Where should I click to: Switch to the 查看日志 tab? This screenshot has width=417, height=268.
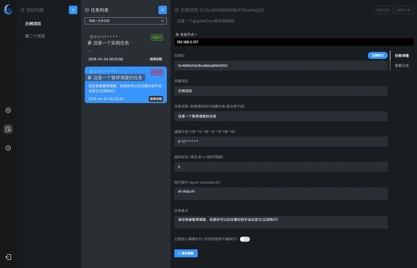(402, 66)
